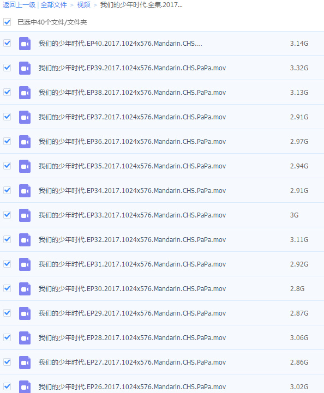The image size is (324, 393).
Task: Click the video icon for EP29 file
Action: coord(25,313)
